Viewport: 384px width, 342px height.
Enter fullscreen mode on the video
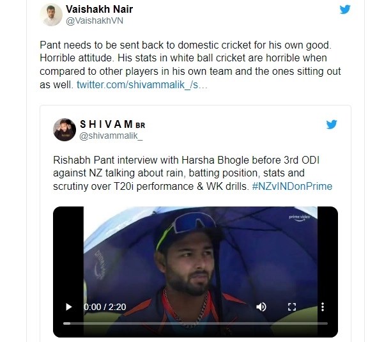292,307
